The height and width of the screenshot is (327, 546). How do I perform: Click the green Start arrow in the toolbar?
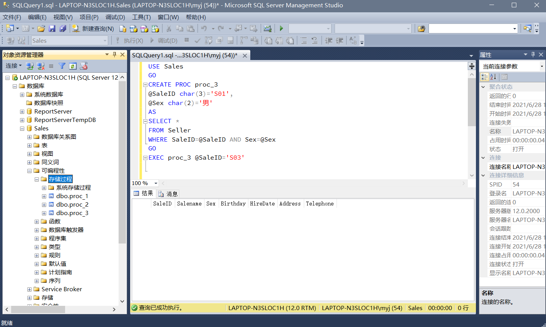[x=281, y=28]
